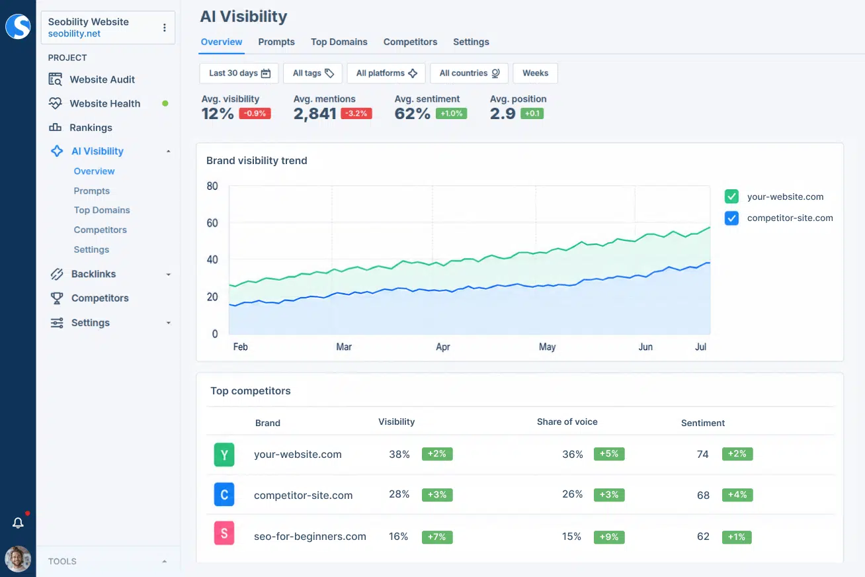Click the Competitors trophy icon
Viewport: 865px width, 577px height.
[58, 298]
